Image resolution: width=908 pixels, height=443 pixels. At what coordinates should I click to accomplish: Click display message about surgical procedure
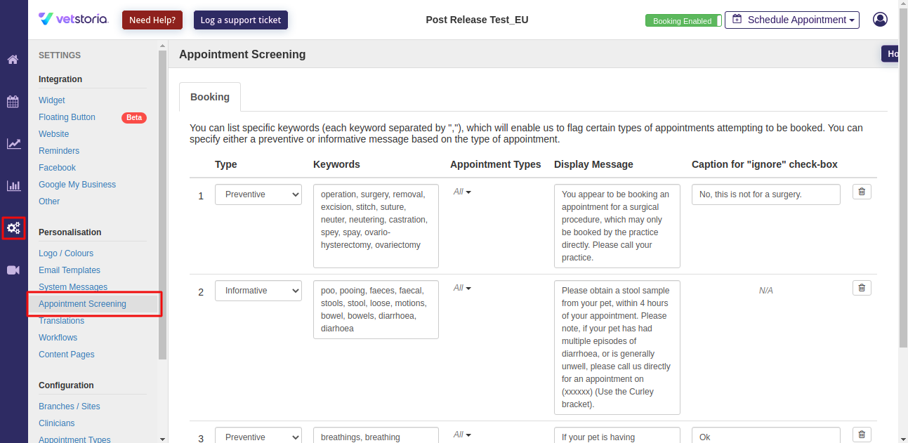click(x=617, y=226)
